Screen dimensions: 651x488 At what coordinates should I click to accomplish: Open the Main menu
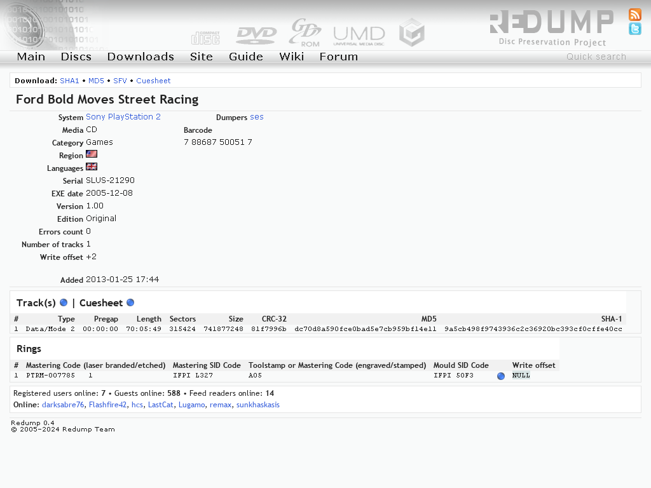(x=31, y=57)
